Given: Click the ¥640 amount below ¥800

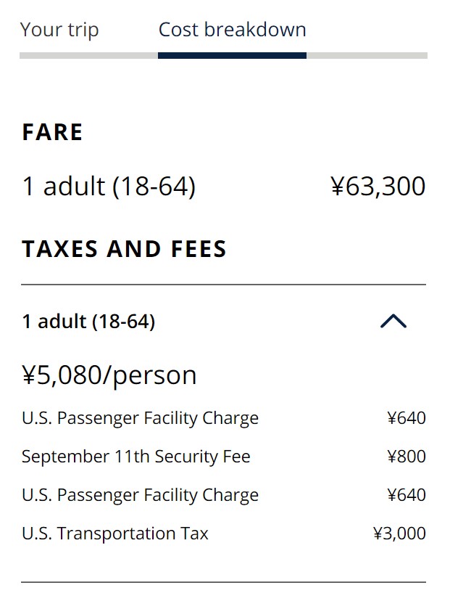Looking at the screenshot, I should [406, 495].
